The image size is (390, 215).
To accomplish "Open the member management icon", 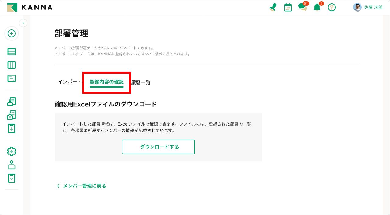I will point(11,101).
